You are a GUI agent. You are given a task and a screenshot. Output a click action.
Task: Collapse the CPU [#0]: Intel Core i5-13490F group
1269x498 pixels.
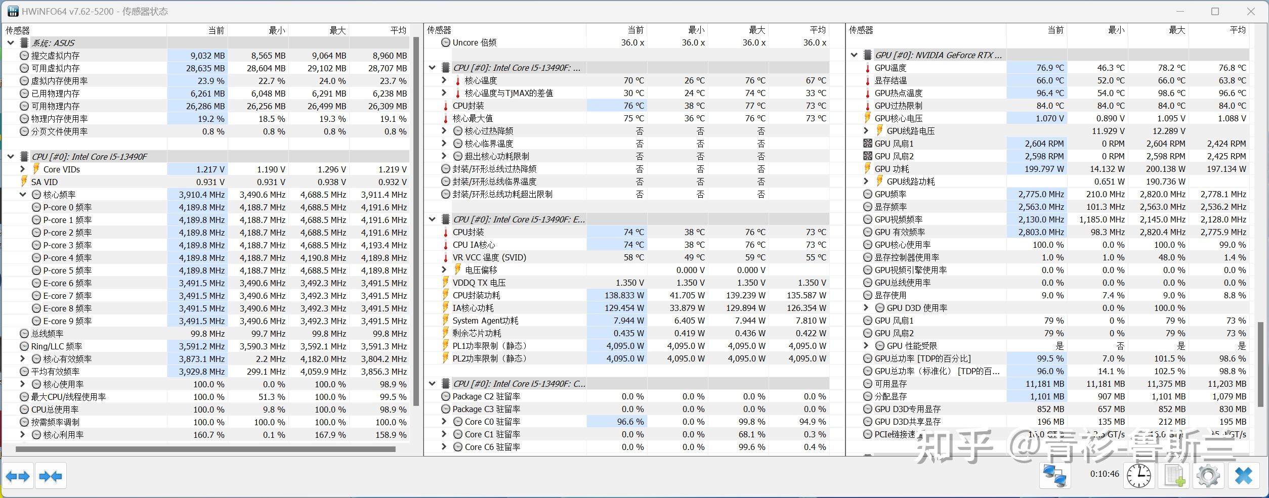click(11, 157)
